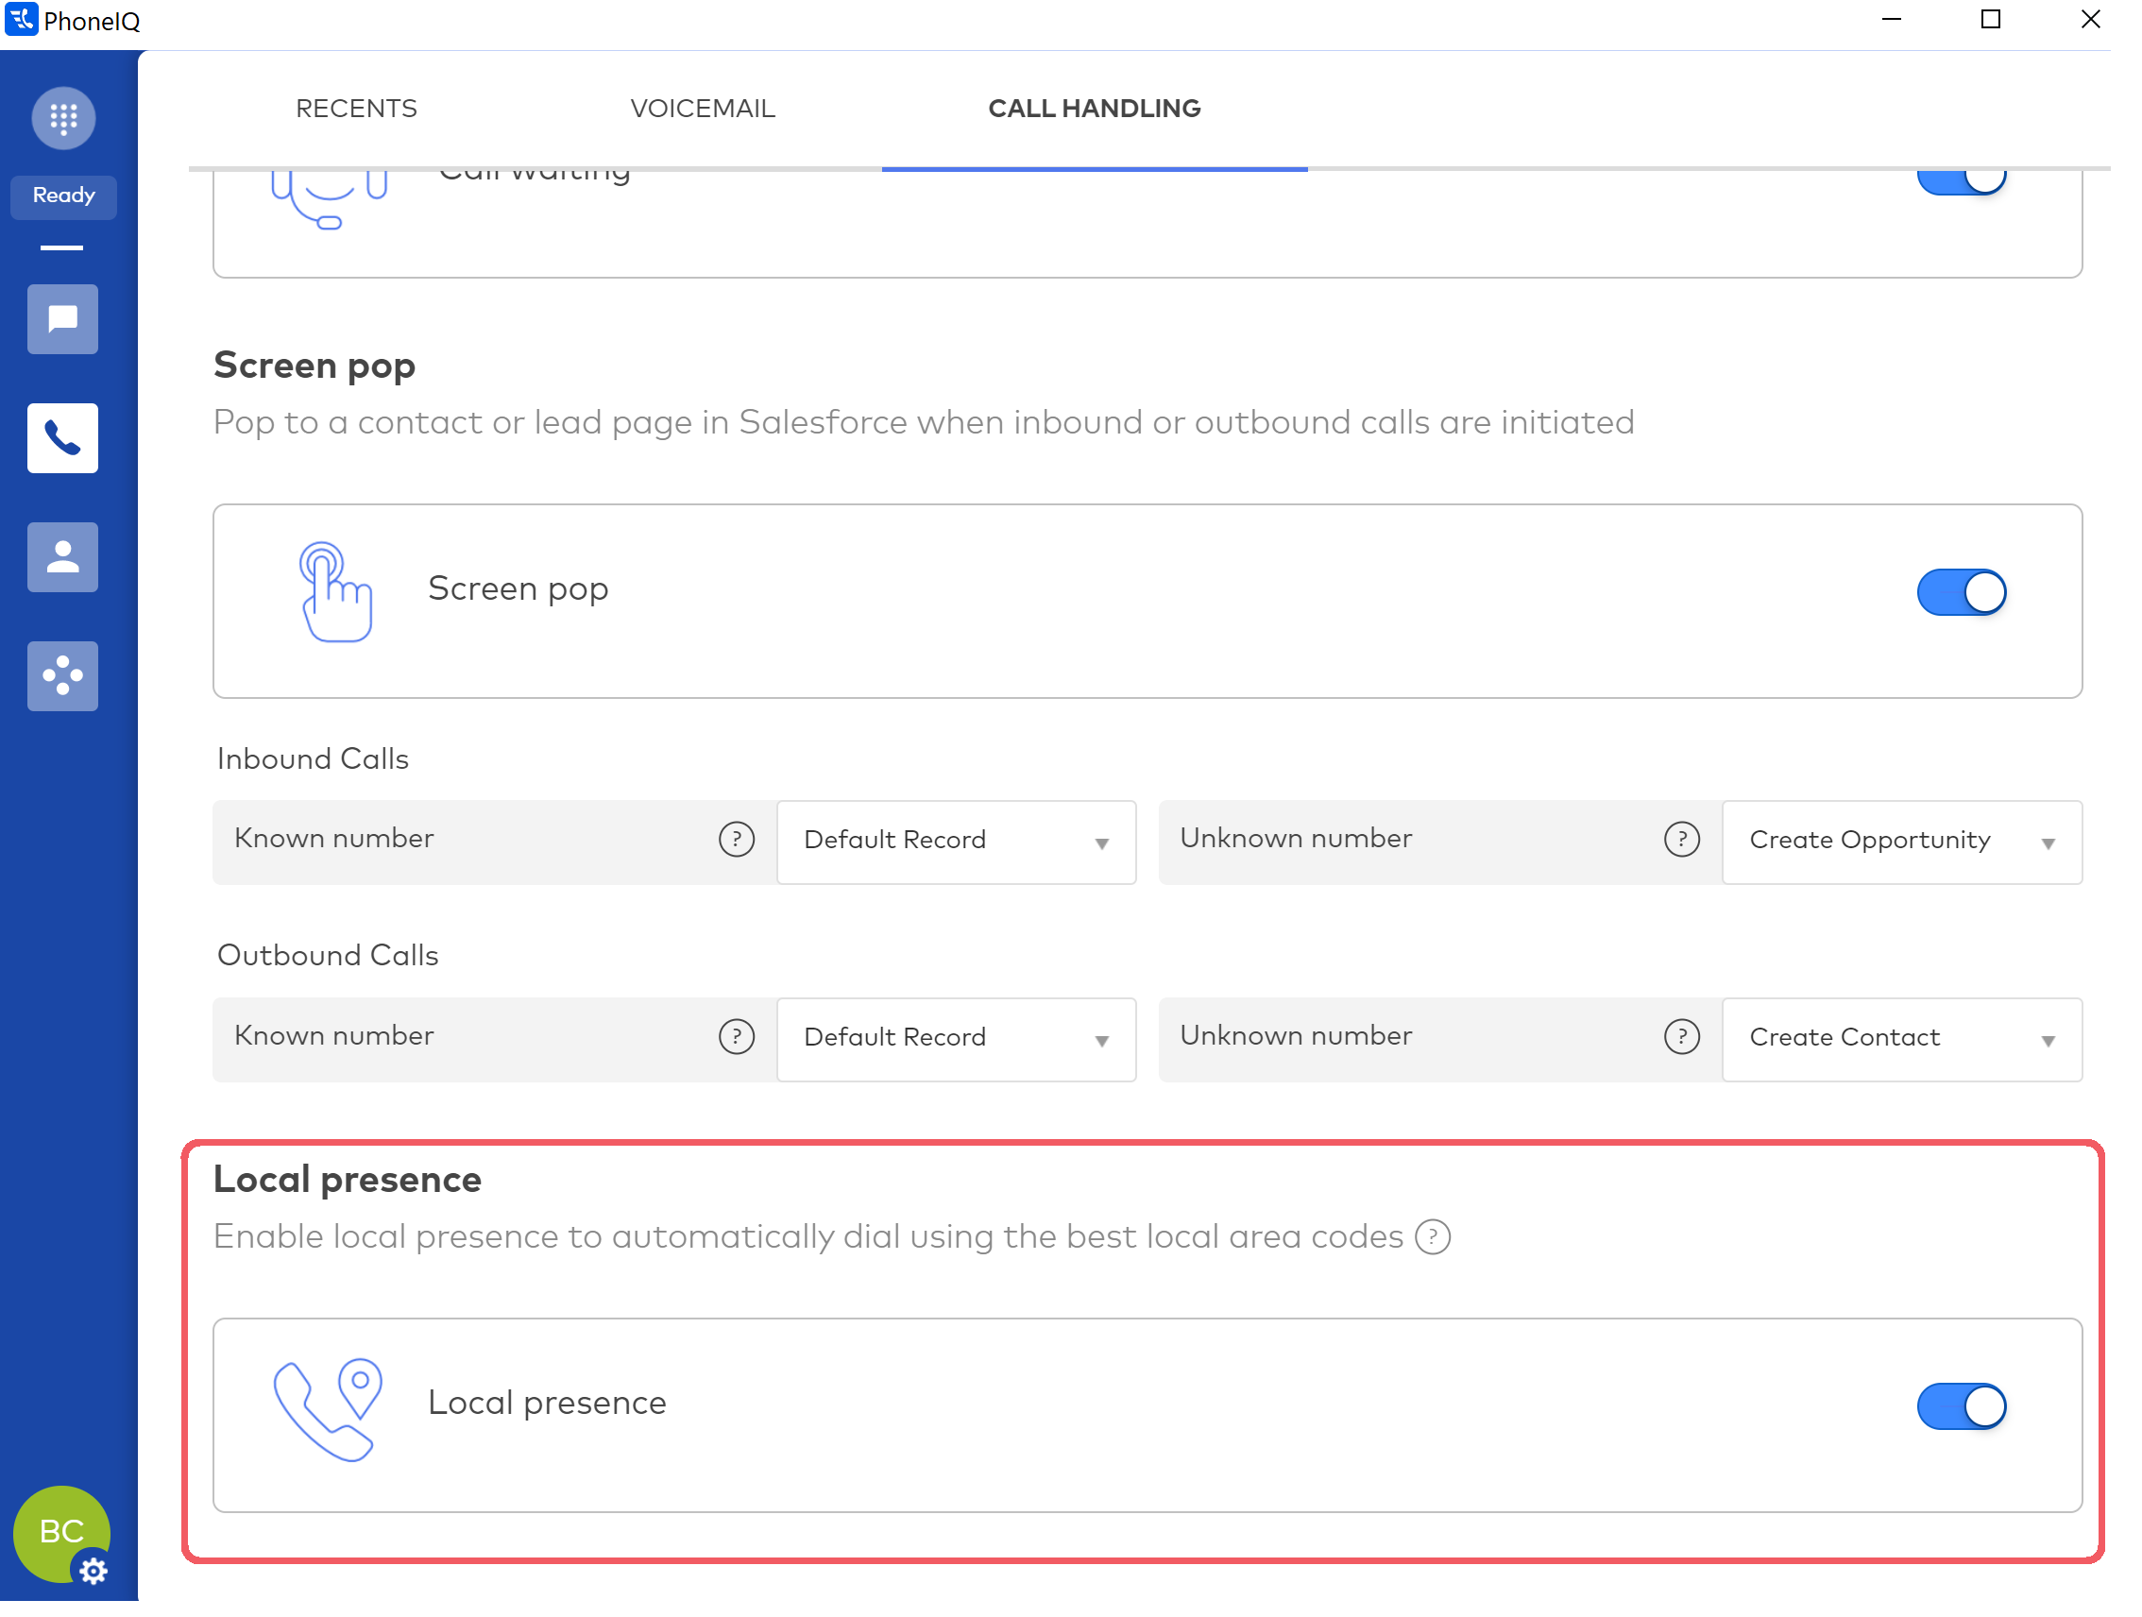2142x1617 pixels.
Task: Disable the Screen pop toggle
Action: click(1961, 592)
